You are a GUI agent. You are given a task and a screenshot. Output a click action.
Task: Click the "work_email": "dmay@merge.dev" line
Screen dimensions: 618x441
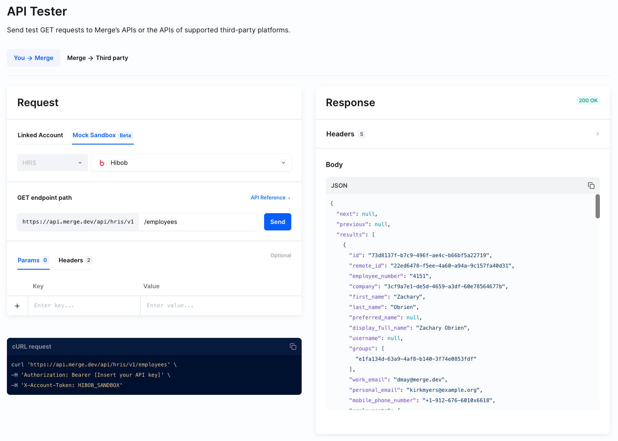click(x=398, y=380)
